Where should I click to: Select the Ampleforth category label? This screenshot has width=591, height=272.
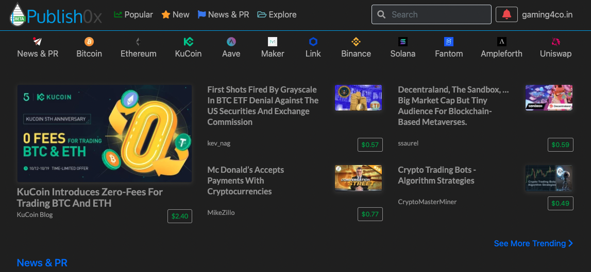(502, 54)
